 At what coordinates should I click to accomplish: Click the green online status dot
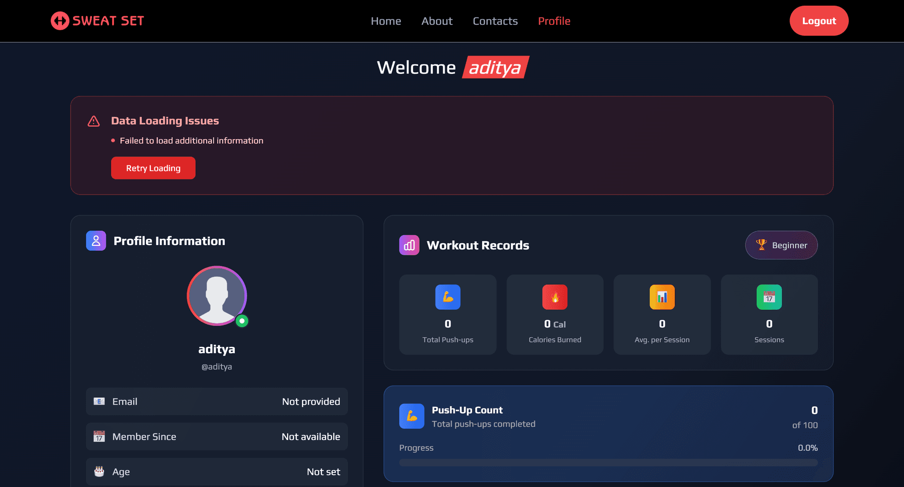pyautogui.click(x=242, y=321)
